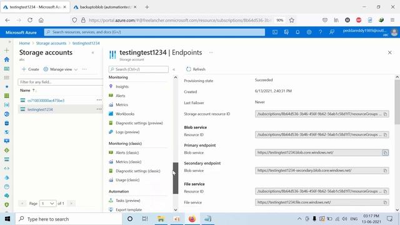Click the Azure Home icon in sidebar
The image size is (400, 225).
7,59
